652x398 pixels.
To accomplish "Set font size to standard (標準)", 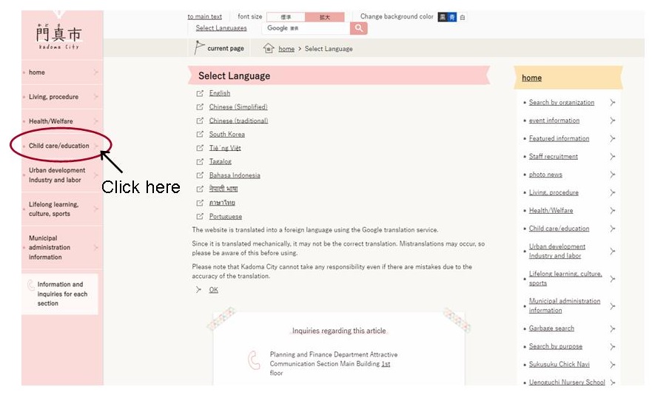I will (x=286, y=17).
